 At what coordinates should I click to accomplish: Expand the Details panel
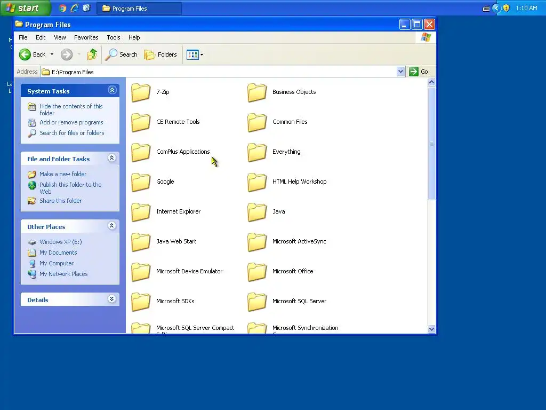pyautogui.click(x=112, y=299)
